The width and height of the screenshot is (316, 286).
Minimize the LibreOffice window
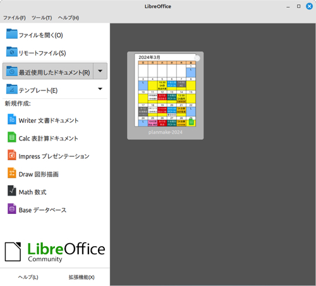288,6
